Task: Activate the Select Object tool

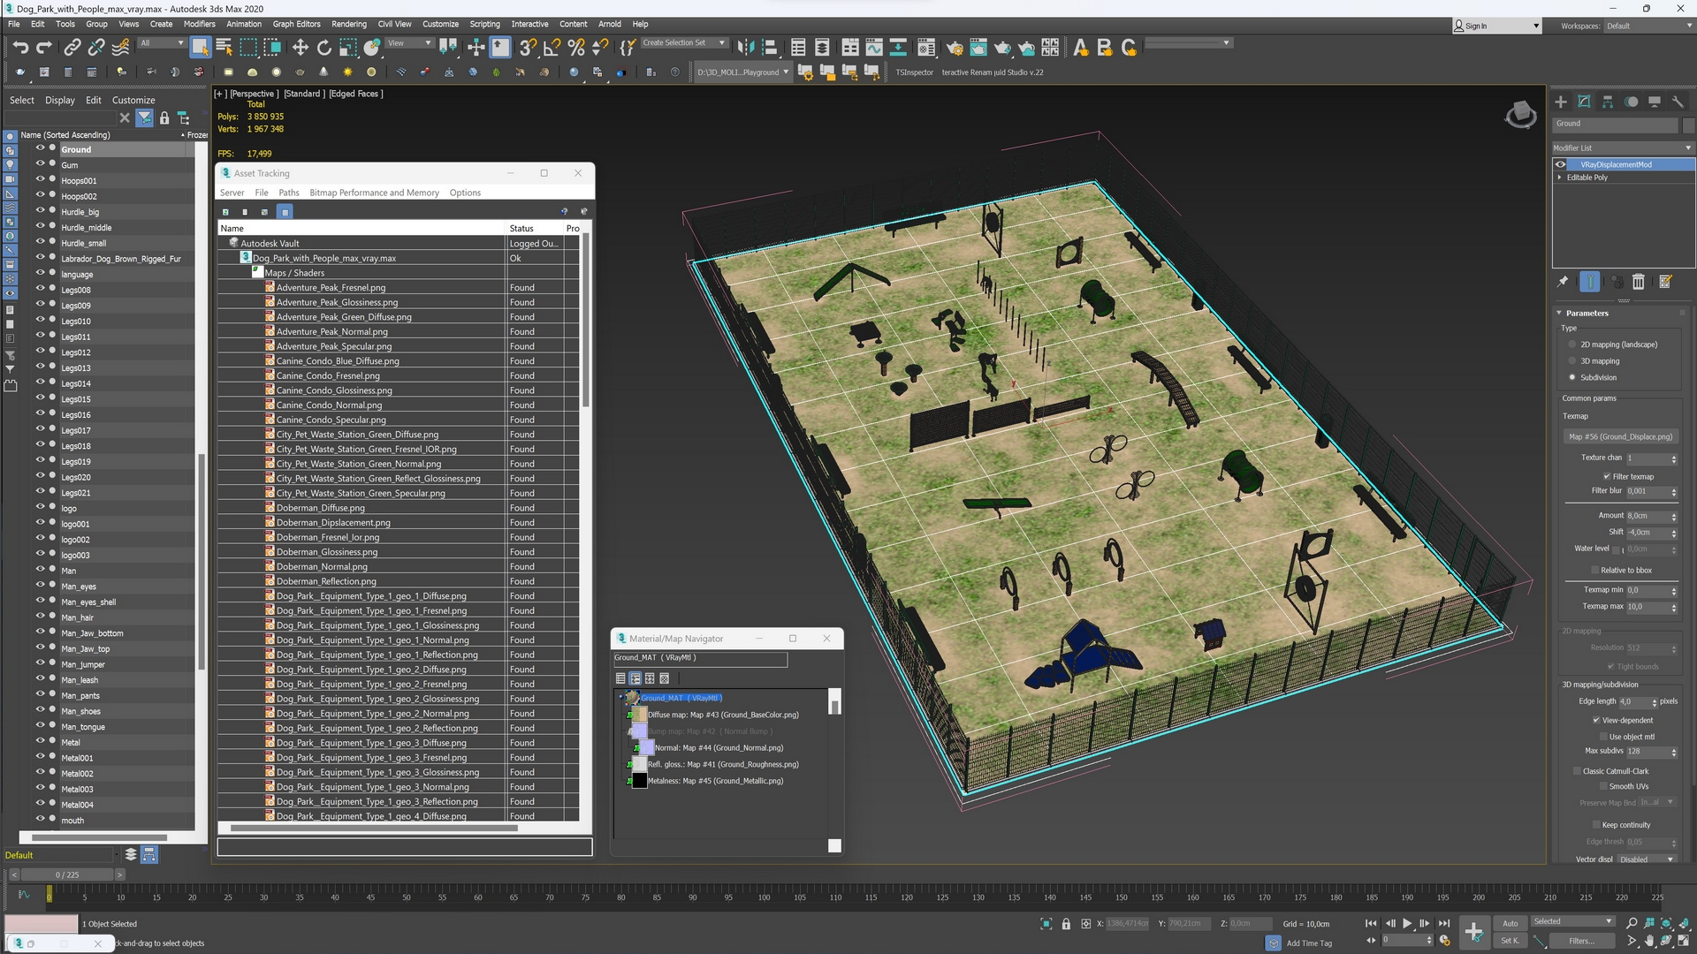Action: tap(200, 47)
